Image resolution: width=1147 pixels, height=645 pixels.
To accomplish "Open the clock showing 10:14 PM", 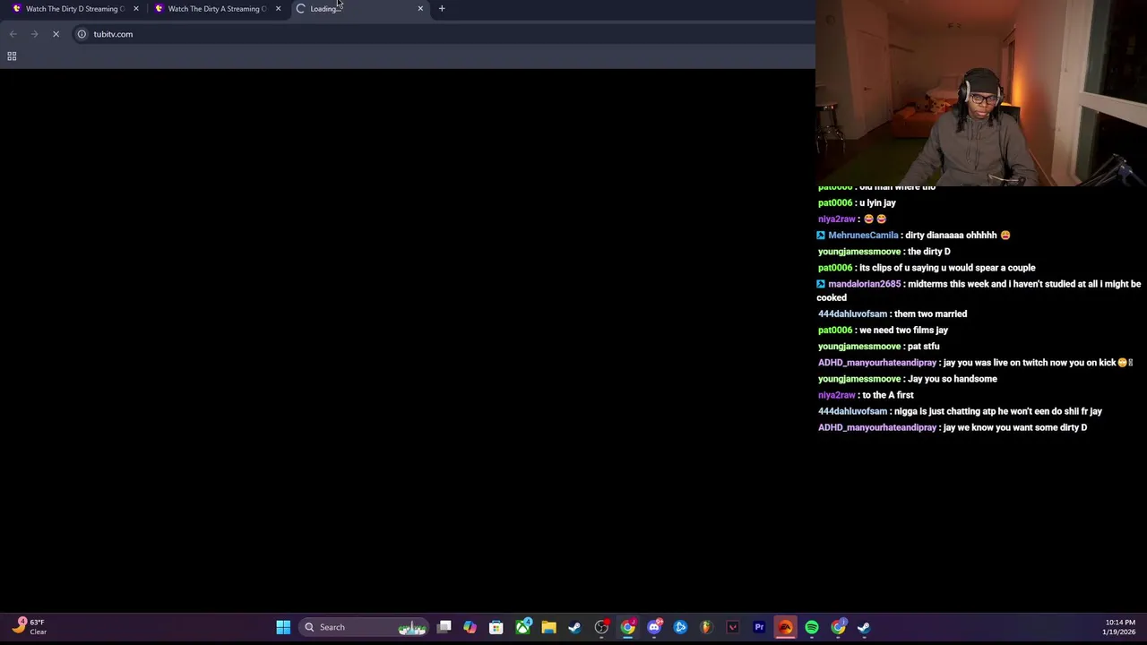I will point(1118,627).
